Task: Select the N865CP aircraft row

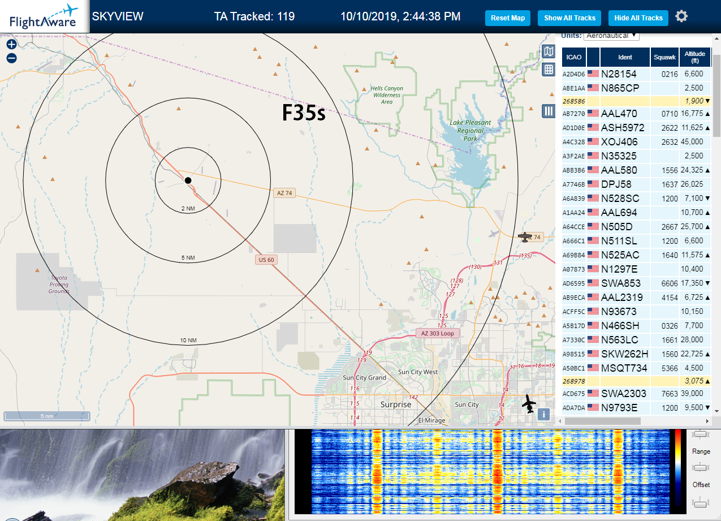Action: 636,88
